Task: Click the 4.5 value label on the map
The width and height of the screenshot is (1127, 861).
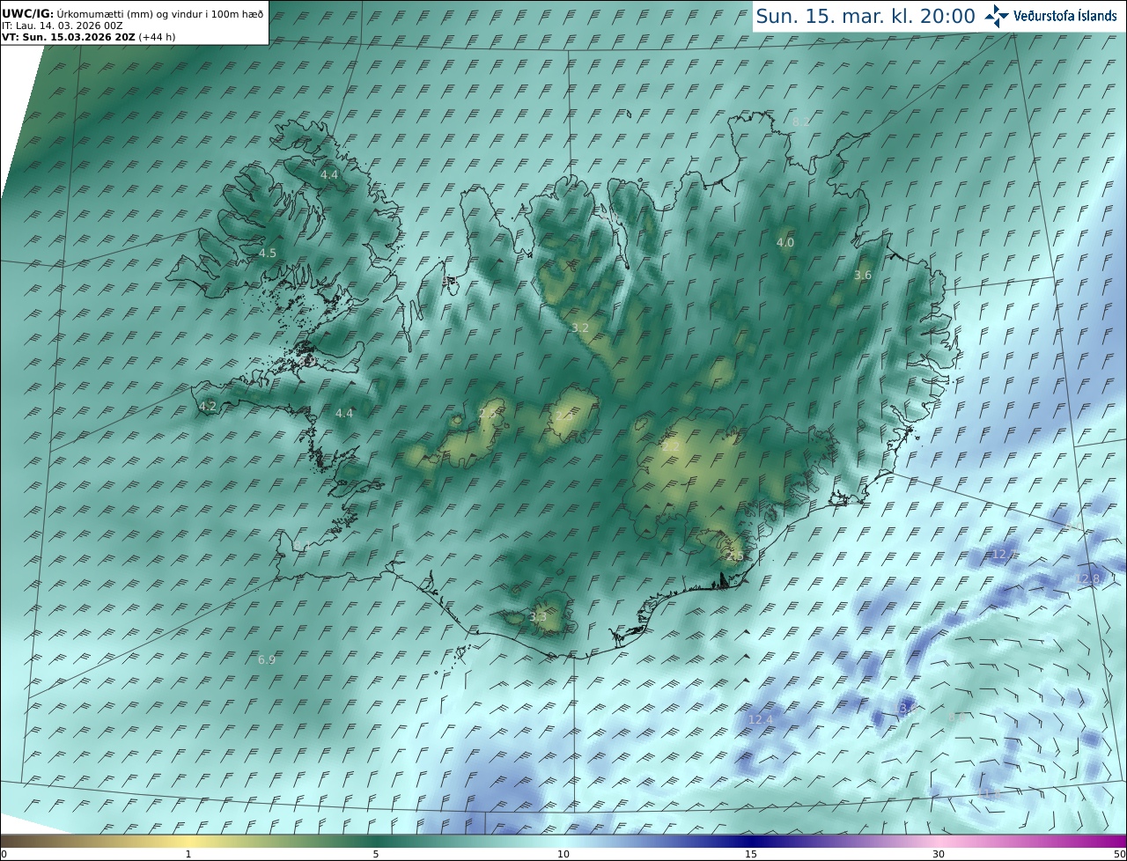Action: (267, 253)
